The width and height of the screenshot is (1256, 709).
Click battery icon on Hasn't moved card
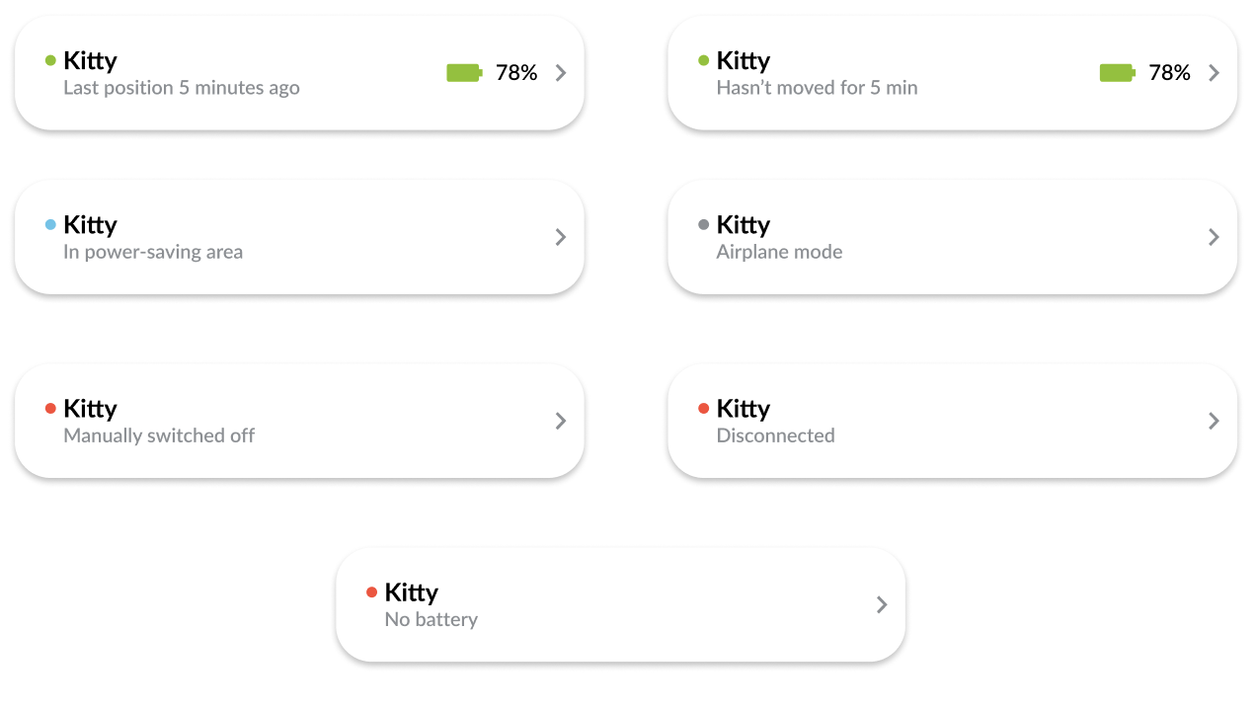[x=1117, y=72]
